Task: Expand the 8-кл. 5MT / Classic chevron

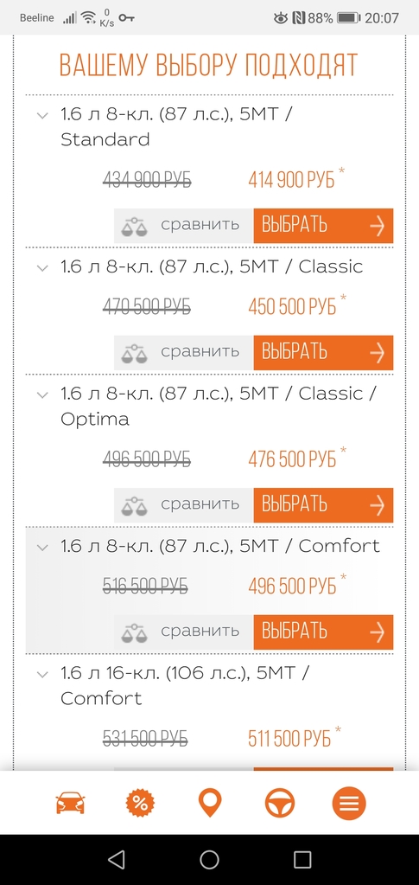Action: click(42, 267)
